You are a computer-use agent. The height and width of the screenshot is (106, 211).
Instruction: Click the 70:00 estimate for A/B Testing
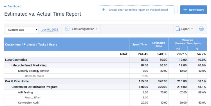tap(164, 92)
